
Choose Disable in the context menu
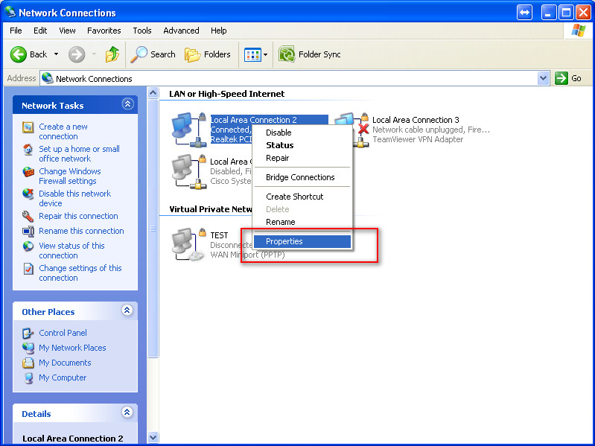pyautogui.click(x=302, y=133)
